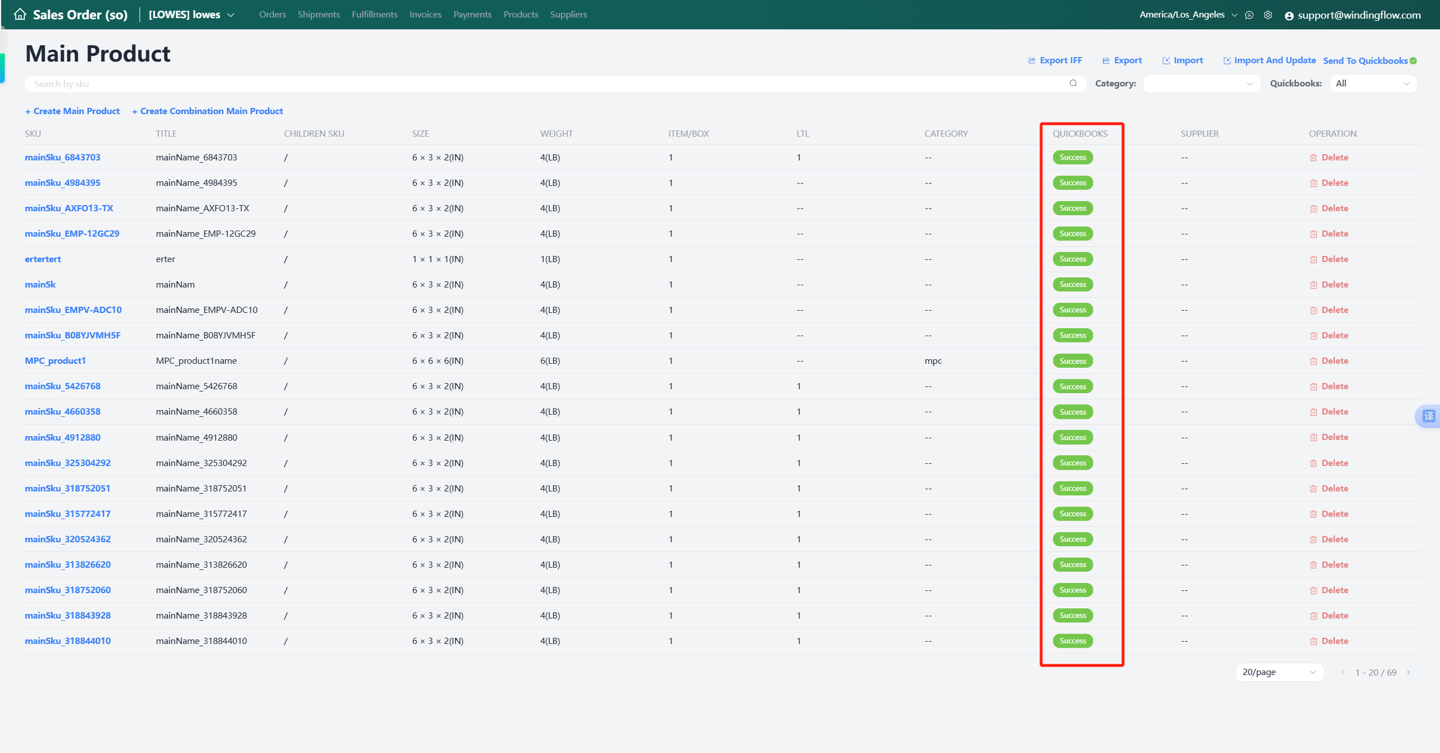Open the Fulfillments menu
This screenshot has width=1440, height=753.
point(375,15)
